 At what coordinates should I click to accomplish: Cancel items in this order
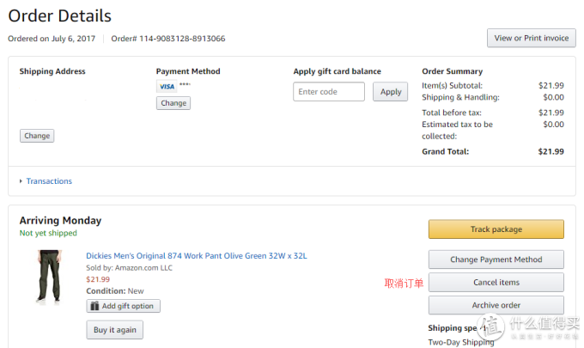(496, 283)
